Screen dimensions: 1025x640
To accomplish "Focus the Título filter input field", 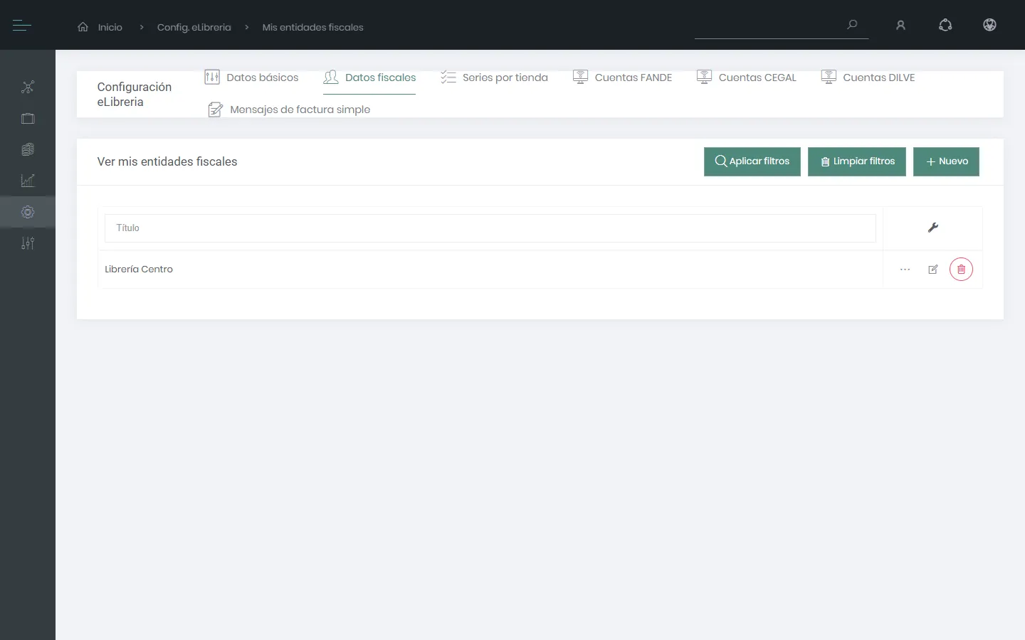I will click(x=490, y=228).
